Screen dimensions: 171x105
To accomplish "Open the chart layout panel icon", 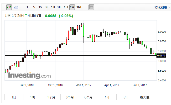I will point(91,7).
